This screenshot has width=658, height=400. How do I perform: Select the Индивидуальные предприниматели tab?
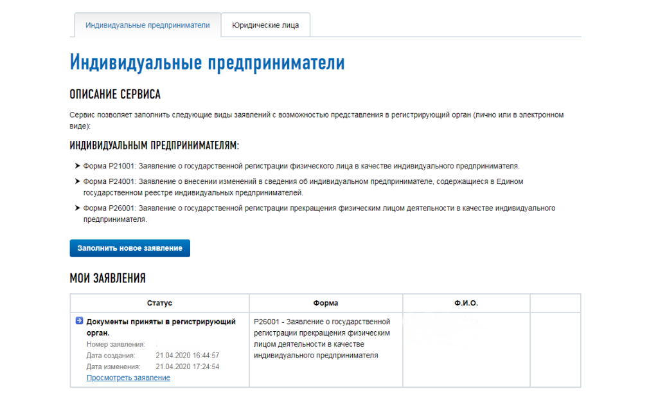(x=148, y=25)
